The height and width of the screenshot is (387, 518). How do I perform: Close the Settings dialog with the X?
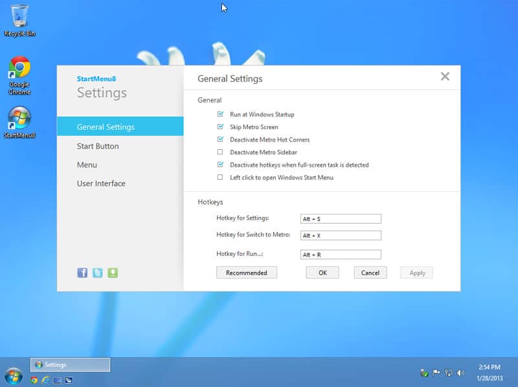coord(445,76)
